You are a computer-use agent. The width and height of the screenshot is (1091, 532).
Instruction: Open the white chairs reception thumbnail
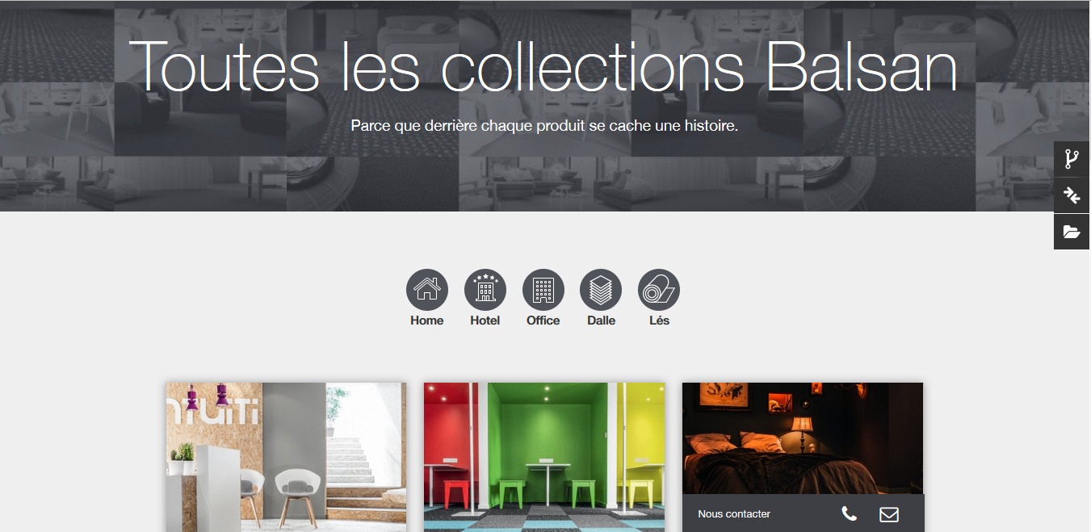286,457
